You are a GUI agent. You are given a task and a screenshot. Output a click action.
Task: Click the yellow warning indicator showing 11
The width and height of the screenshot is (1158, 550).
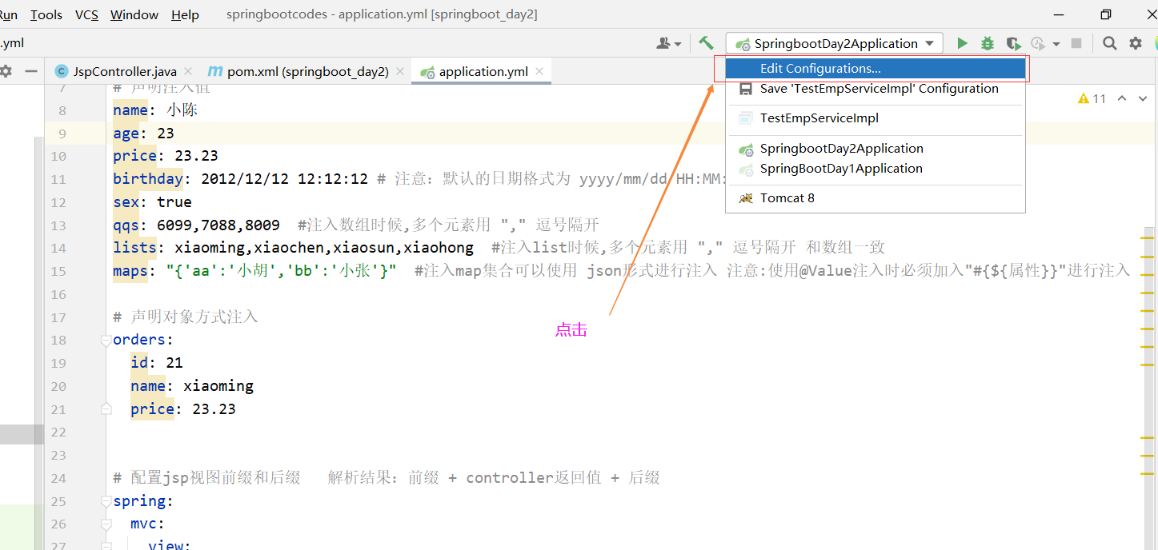pos(1092,98)
